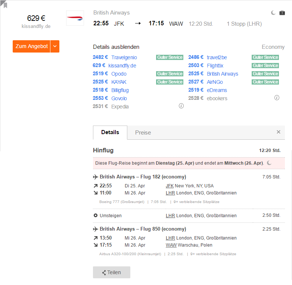Close the details panel with the X
The image size is (292, 285).
click(279, 132)
